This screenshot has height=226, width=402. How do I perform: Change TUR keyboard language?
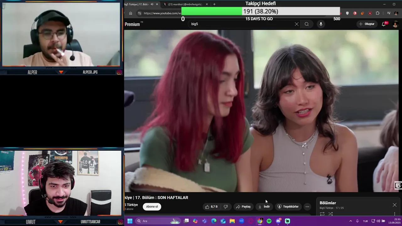click(365, 221)
